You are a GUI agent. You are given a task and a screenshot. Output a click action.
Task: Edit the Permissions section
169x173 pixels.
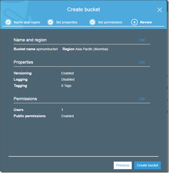(x=142, y=99)
